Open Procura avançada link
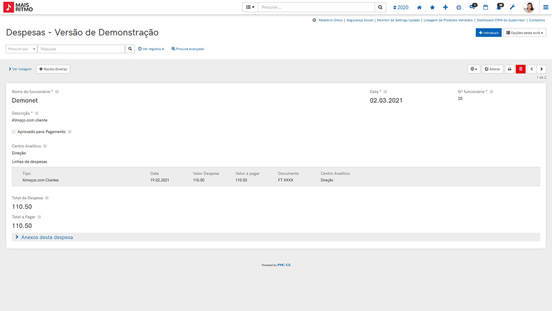This screenshot has height=311, width=552. coord(188,49)
